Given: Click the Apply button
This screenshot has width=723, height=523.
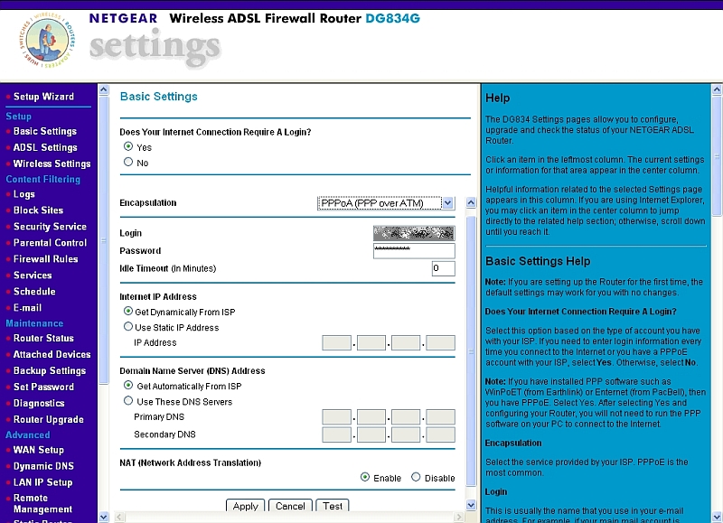Looking at the screenshot, I should point(245,507).
